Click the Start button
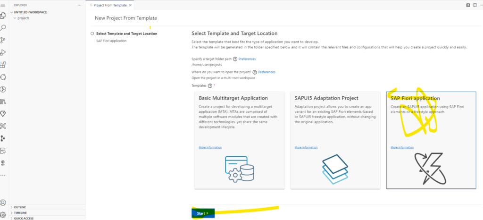483x220 pixels. pyautogui.click(x=203, y=213)
